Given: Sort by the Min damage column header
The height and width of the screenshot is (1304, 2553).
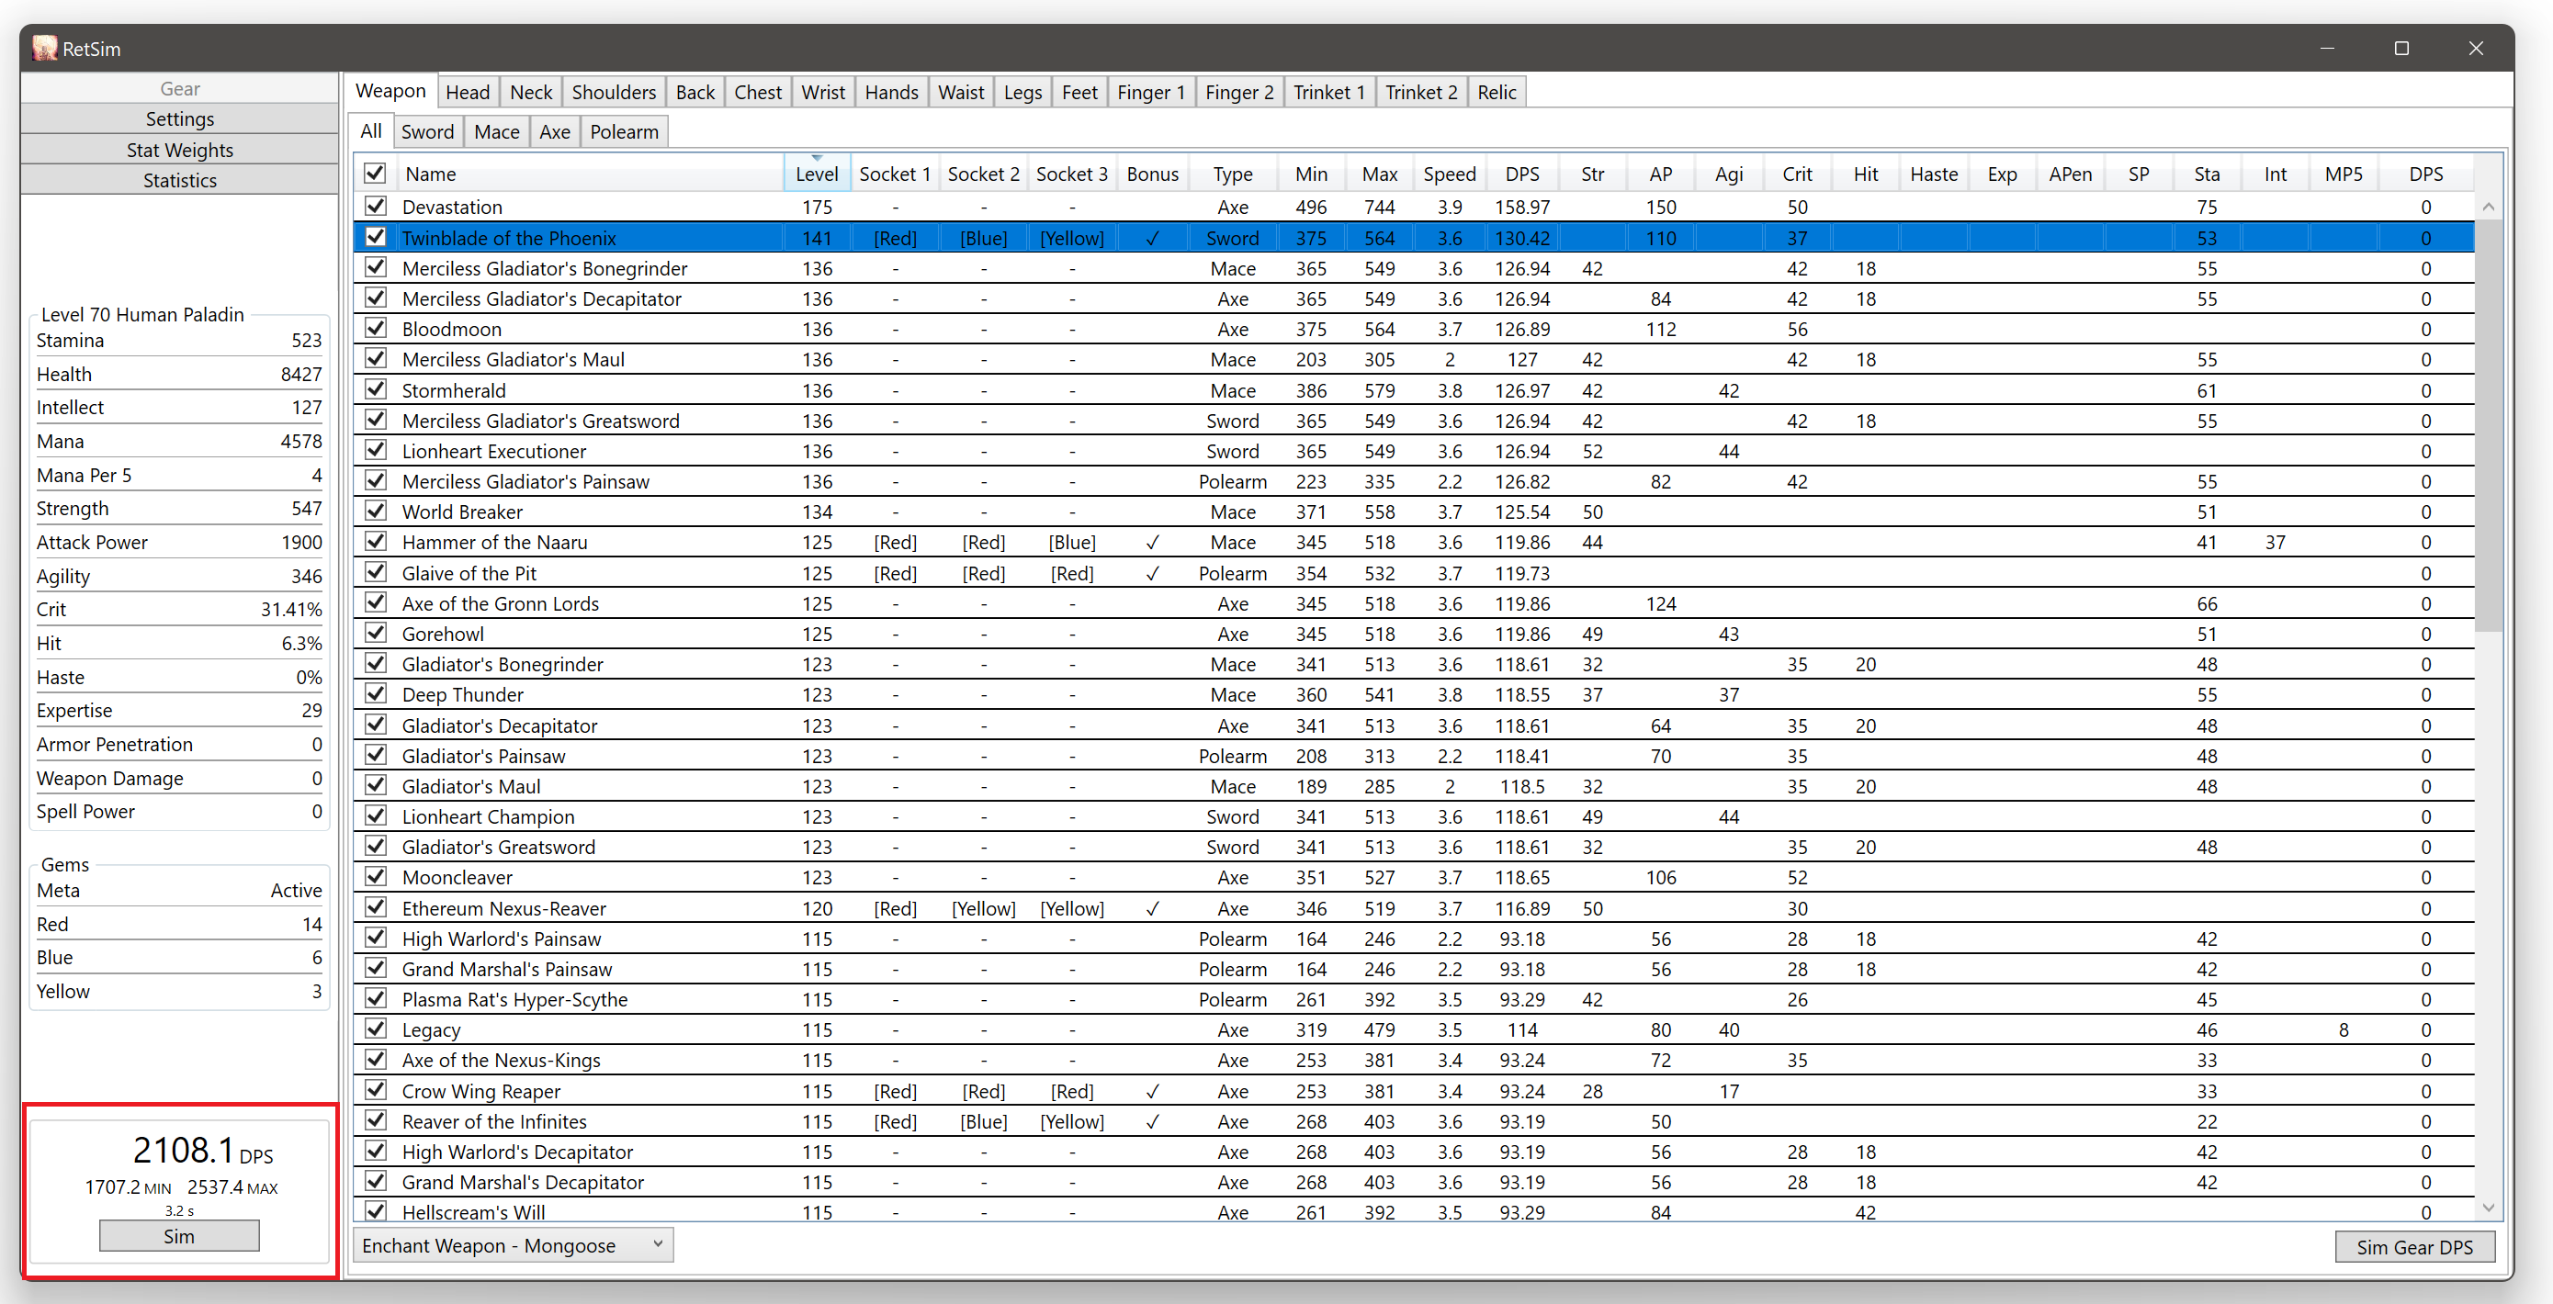Looking at the screenshot, I should (1310, 174).
